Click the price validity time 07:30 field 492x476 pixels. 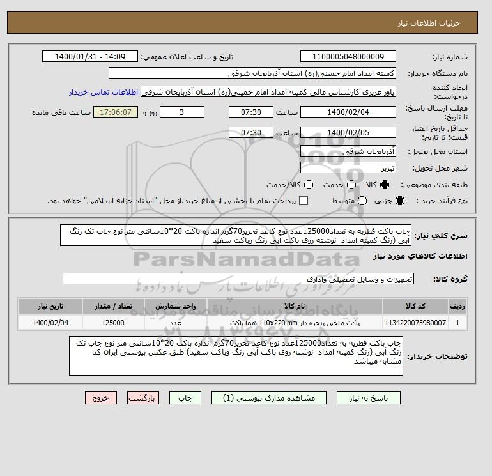click(x=251, y=132)
